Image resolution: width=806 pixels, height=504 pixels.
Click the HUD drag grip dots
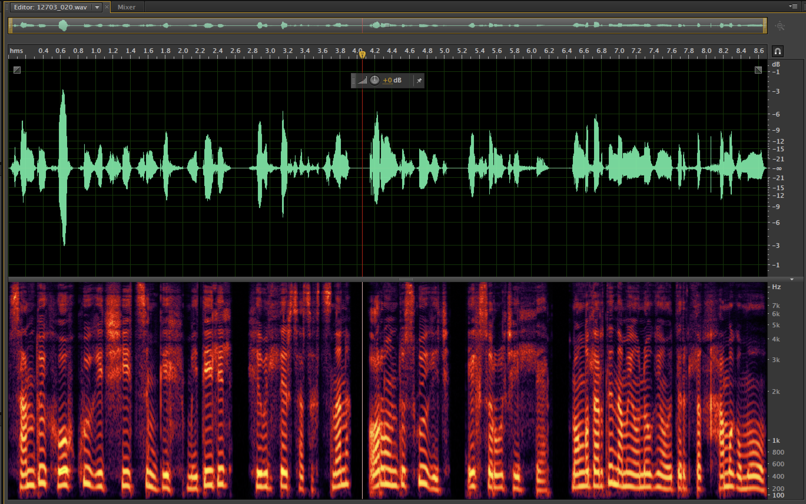(x=353, y=80)
